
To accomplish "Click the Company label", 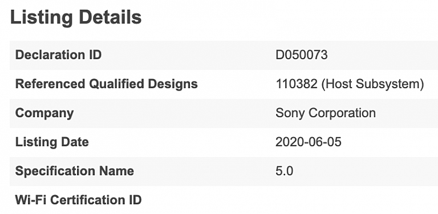I will [44, 113].
